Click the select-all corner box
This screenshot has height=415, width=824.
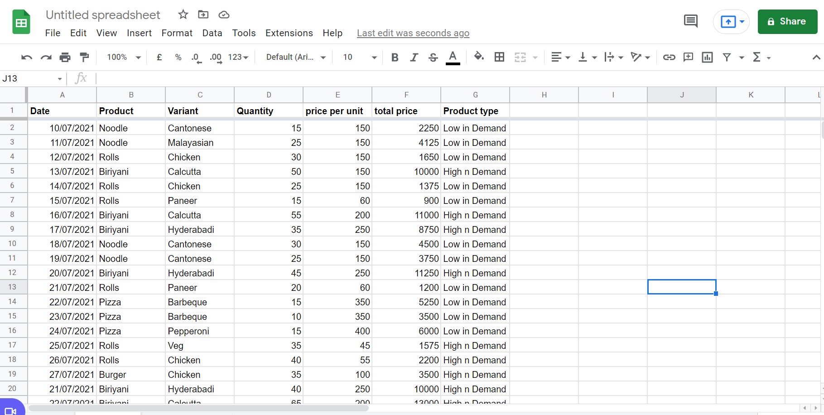[13, 95]
